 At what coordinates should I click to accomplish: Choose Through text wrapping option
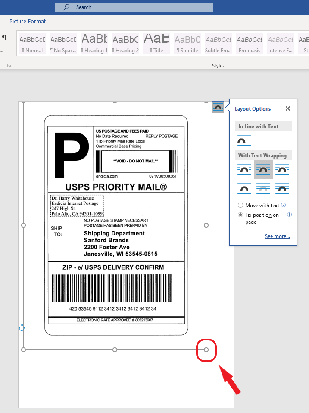282,170
